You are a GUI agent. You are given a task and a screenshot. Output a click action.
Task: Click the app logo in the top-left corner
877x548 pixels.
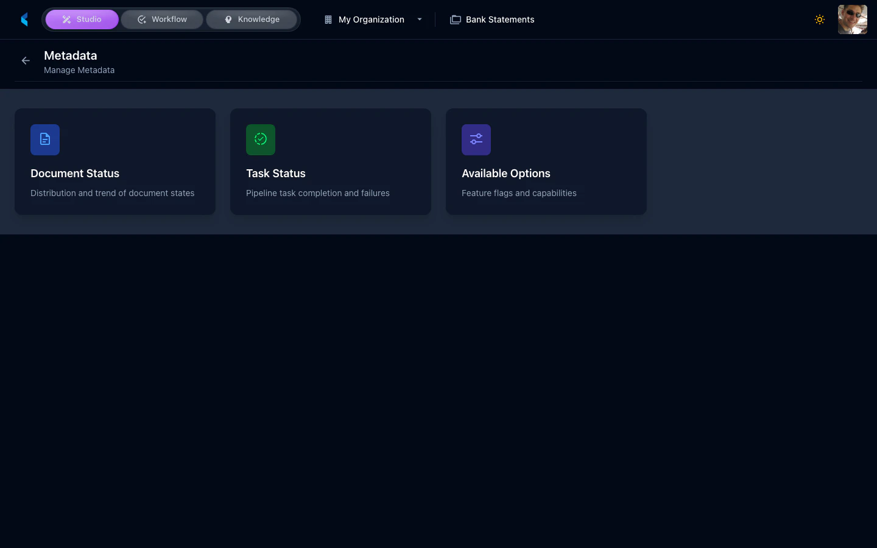(24, 19)
